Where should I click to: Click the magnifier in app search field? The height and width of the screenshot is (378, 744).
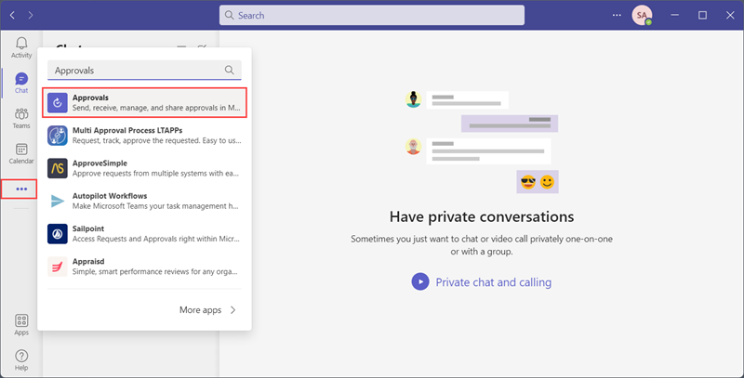point(229,70)
